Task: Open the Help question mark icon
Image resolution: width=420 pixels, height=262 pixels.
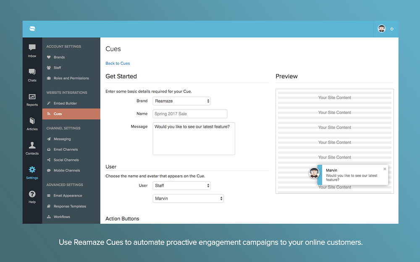Action: coord(32,194)
